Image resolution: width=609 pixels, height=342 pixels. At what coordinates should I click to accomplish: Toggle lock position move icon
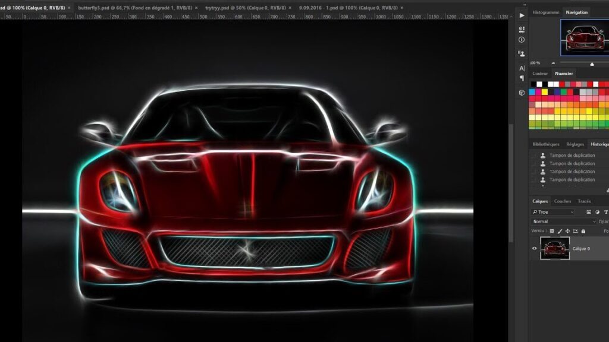567,231
